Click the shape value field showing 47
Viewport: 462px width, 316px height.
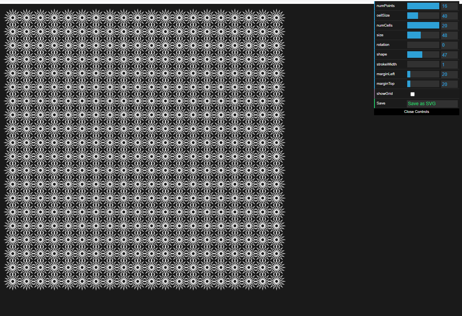pos(449,54)
